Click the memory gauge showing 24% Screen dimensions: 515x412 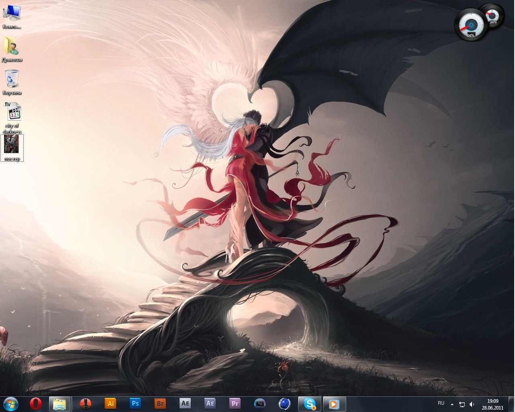click(x=493, y=15)
